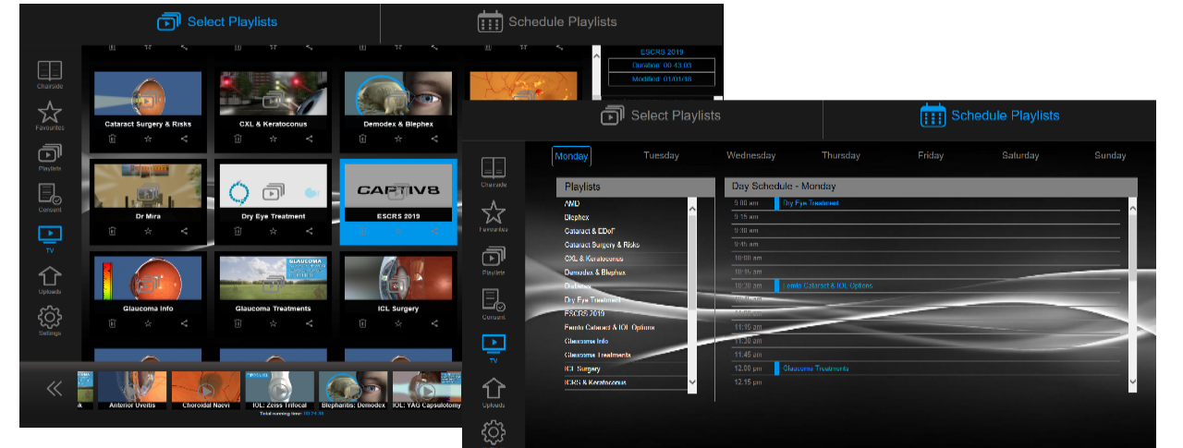Share the Cataract Surgery & Risks playlist
The image size is (1183, 448).
[x=184, y=139]
